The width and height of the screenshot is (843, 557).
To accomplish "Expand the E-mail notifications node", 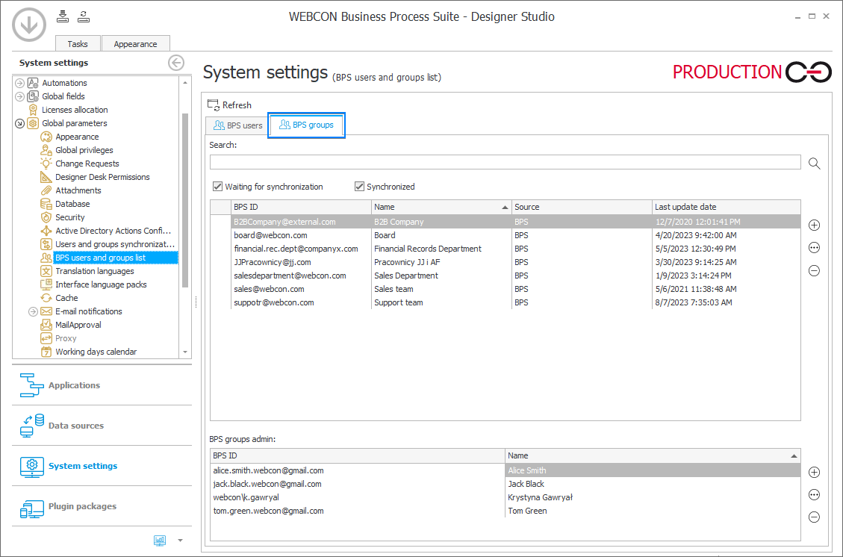I will 33,311.
